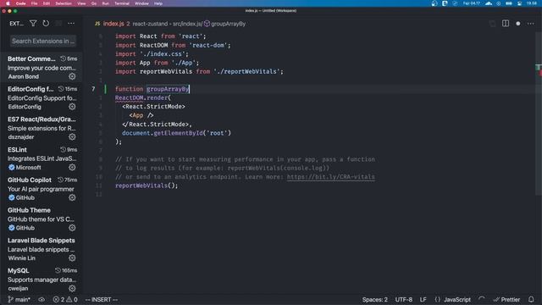
Task: Open the Wi-Fi style cloud menu bar icon
Action: [x=489, y=3]
